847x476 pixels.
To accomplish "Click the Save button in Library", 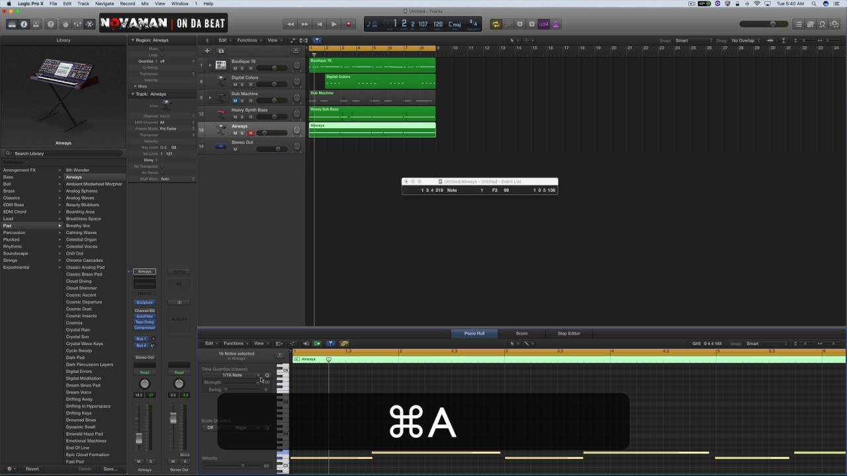I will (x=111, y=469).
